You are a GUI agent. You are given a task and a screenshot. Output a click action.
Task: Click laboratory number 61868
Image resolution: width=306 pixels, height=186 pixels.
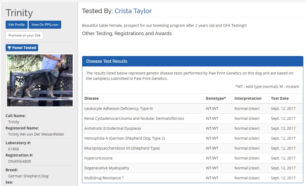coord(13,149)
